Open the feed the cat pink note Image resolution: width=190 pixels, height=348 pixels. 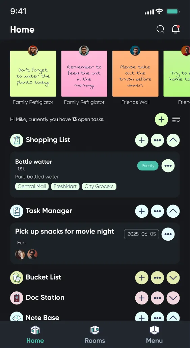[x=84, y=74]
